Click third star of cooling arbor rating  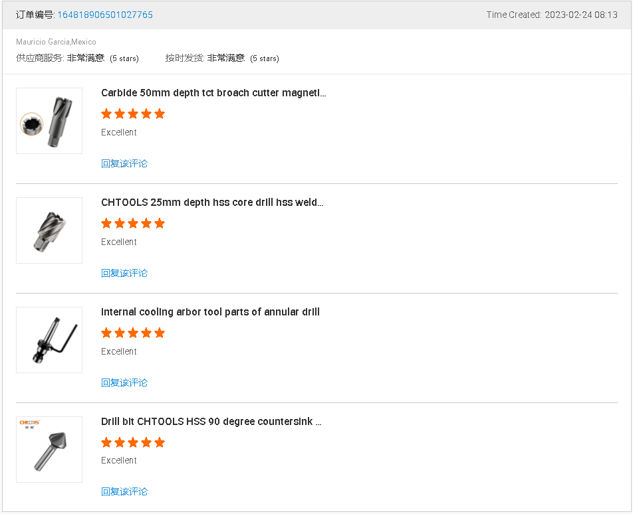coord(133,333)
